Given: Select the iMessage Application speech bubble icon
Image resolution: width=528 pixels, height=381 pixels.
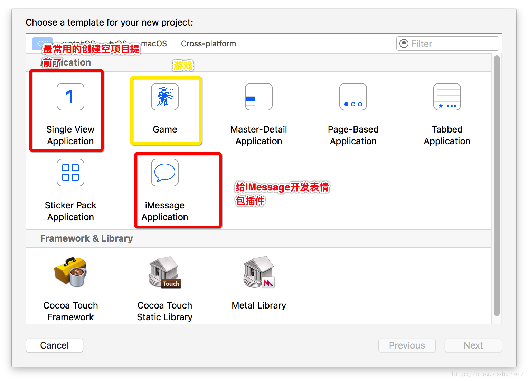Looking at the screenshot, I should point(165,173).
